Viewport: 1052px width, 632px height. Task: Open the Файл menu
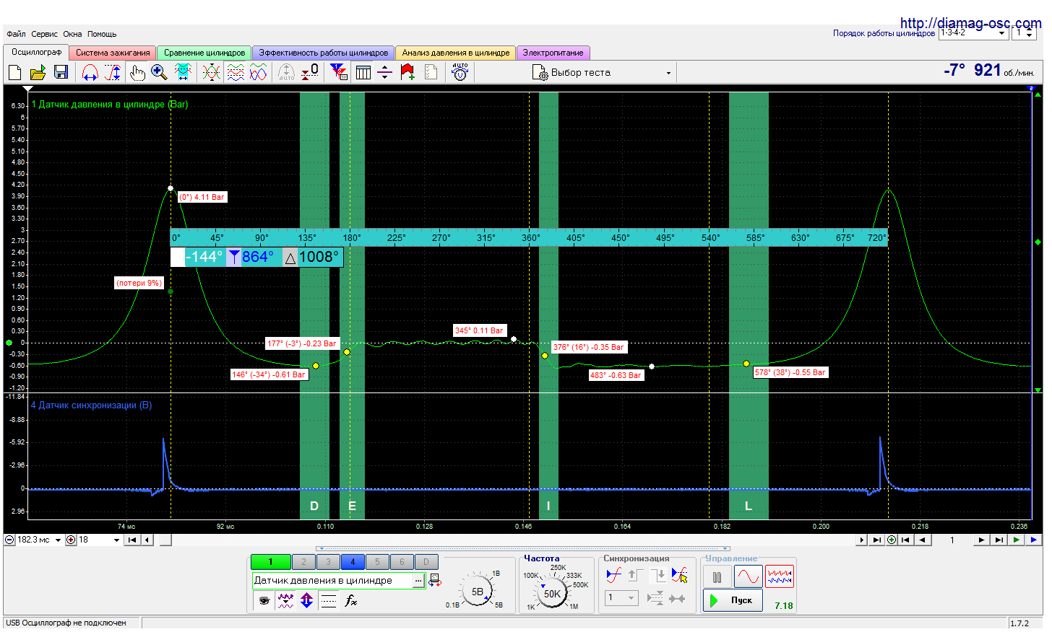tap(16, 34)
